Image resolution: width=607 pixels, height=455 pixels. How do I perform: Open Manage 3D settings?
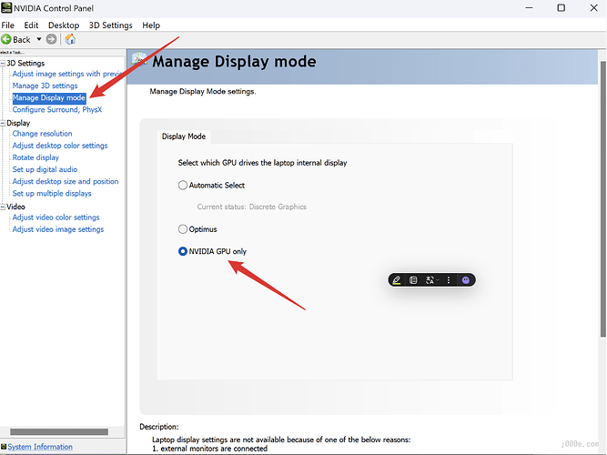click(x=45, y=86)
